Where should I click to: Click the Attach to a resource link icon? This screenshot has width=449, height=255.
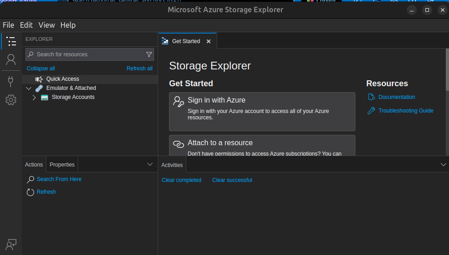(x=179, y=144)
